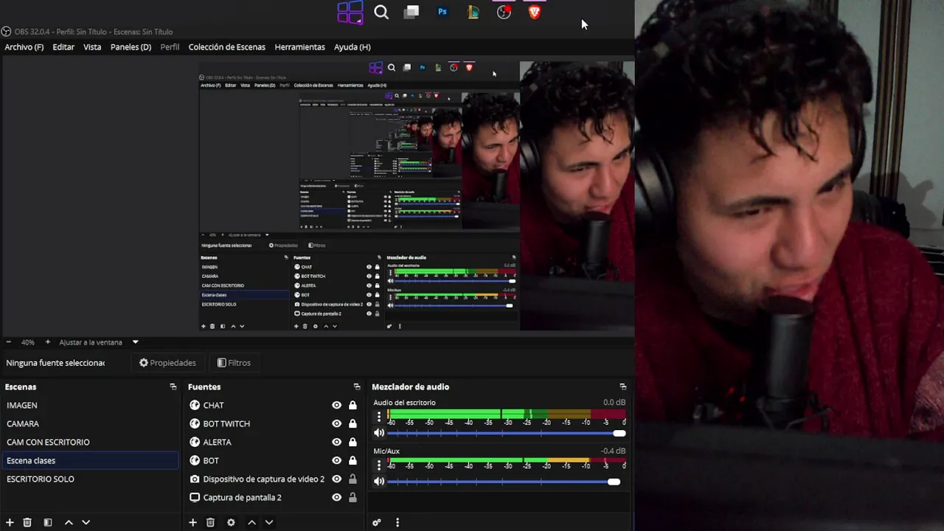
Task: Unlock the BOT TWITCH source
Action: point(353,423)
